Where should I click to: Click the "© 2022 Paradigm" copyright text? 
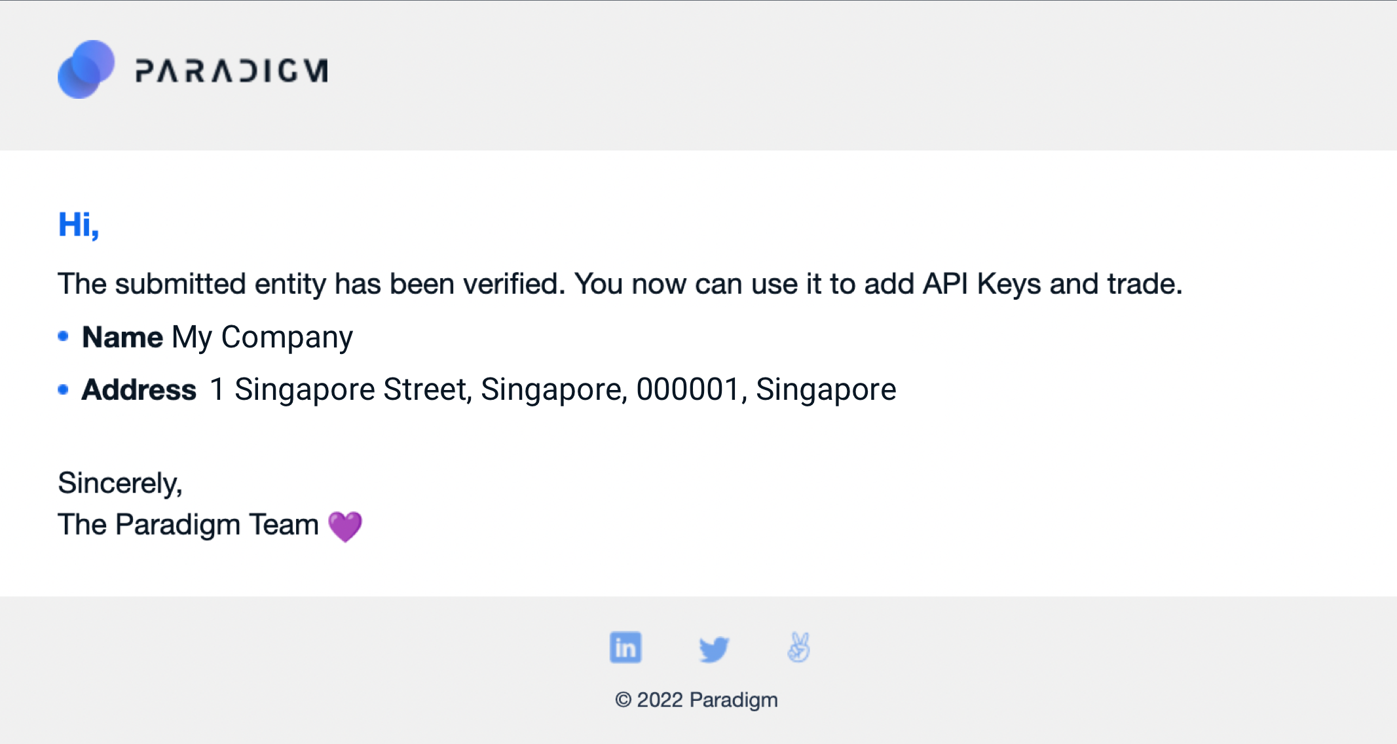696,700
